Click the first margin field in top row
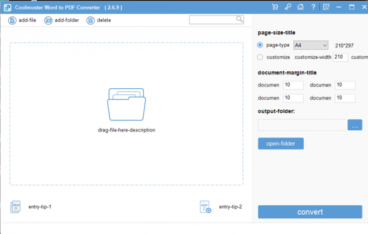 [293, 85]
